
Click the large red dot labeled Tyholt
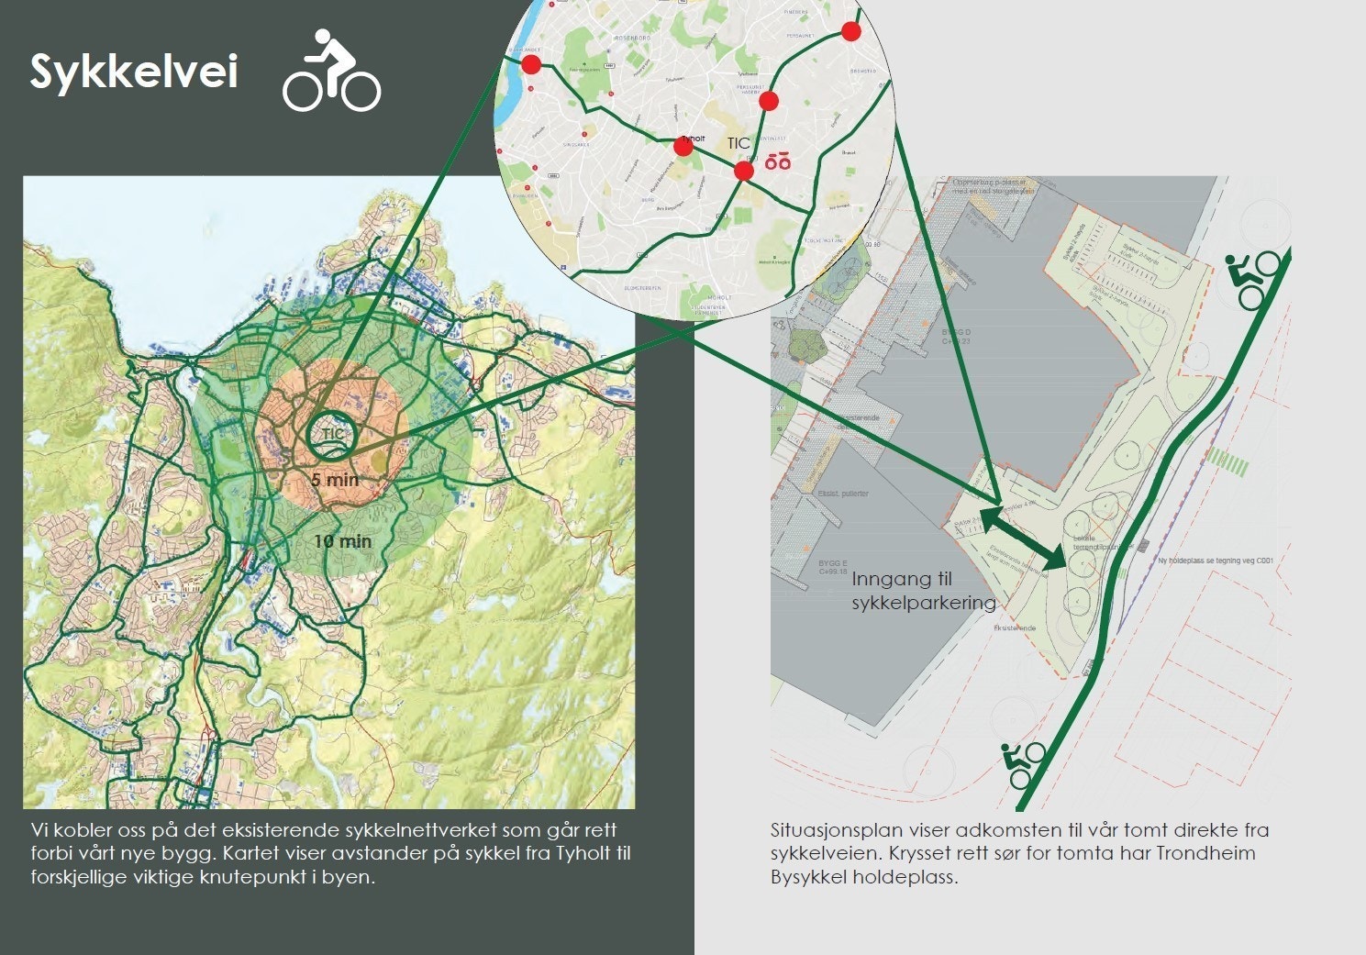(683, 146)
